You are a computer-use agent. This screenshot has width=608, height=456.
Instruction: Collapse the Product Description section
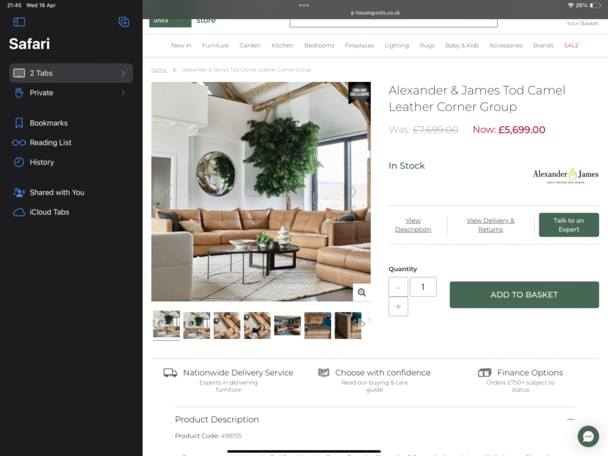click(570, 420)
